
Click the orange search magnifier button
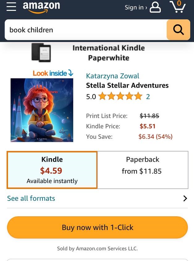(178, 30)
